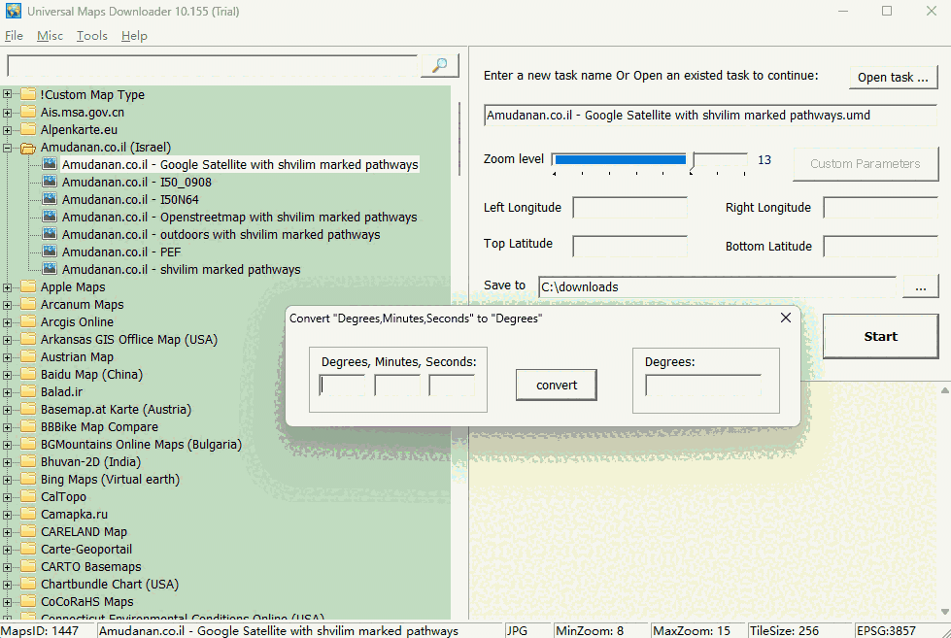This screenshot has height=638, width=951.
Task: Open the Misc menu
Action: point(49,35)
